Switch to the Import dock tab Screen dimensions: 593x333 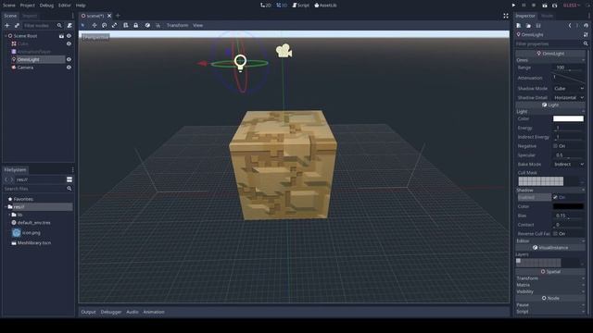pos(30,16)
